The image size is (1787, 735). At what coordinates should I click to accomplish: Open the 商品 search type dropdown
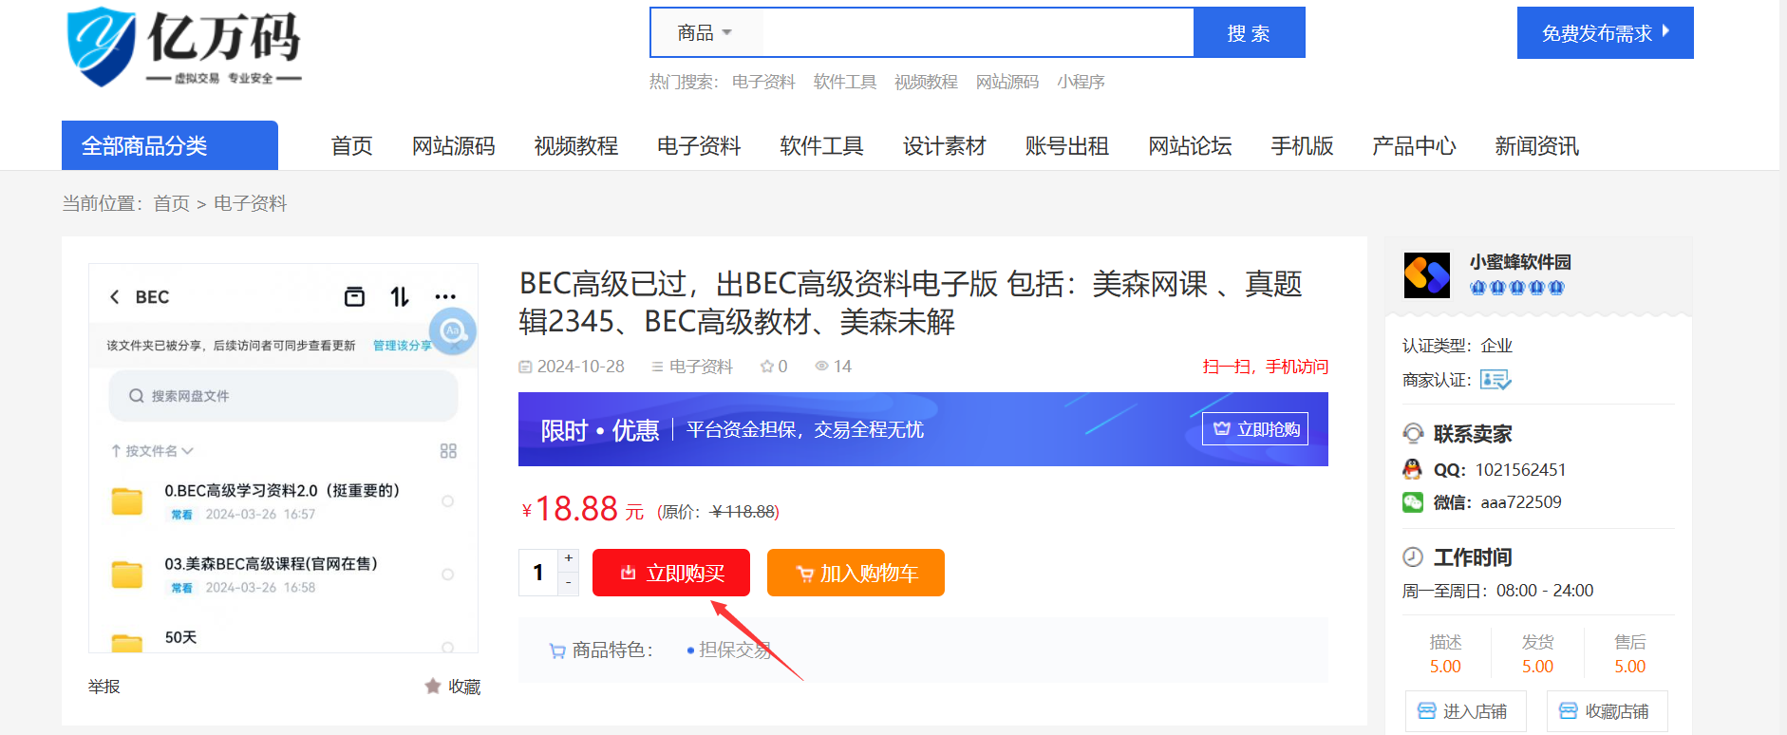pyautogui.click(x=705, y=33)
